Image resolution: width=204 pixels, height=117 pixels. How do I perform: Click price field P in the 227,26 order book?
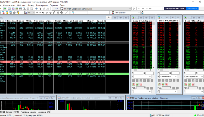click(138, 73)
